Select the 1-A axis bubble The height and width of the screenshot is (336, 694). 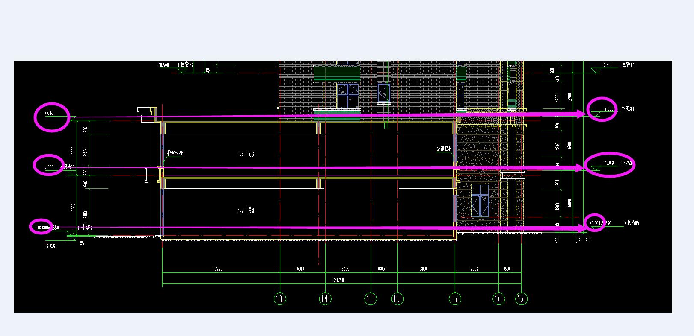pos(521,299)
